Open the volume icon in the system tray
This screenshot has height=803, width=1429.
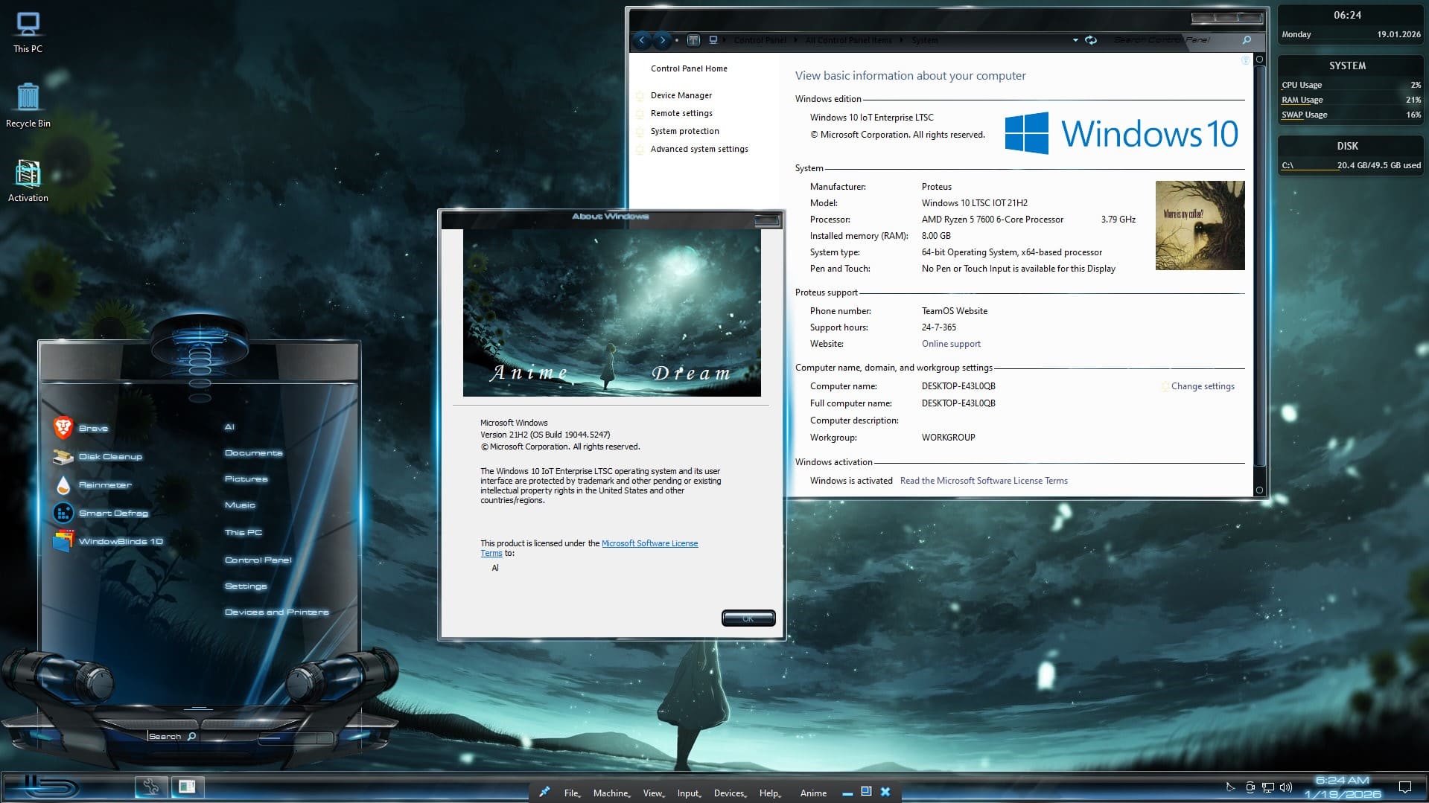click(1286, 787)
